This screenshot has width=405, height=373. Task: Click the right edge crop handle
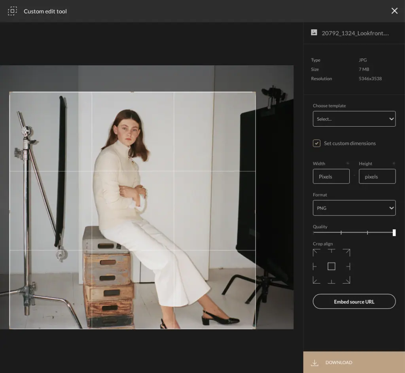click(x=255, y=211)
